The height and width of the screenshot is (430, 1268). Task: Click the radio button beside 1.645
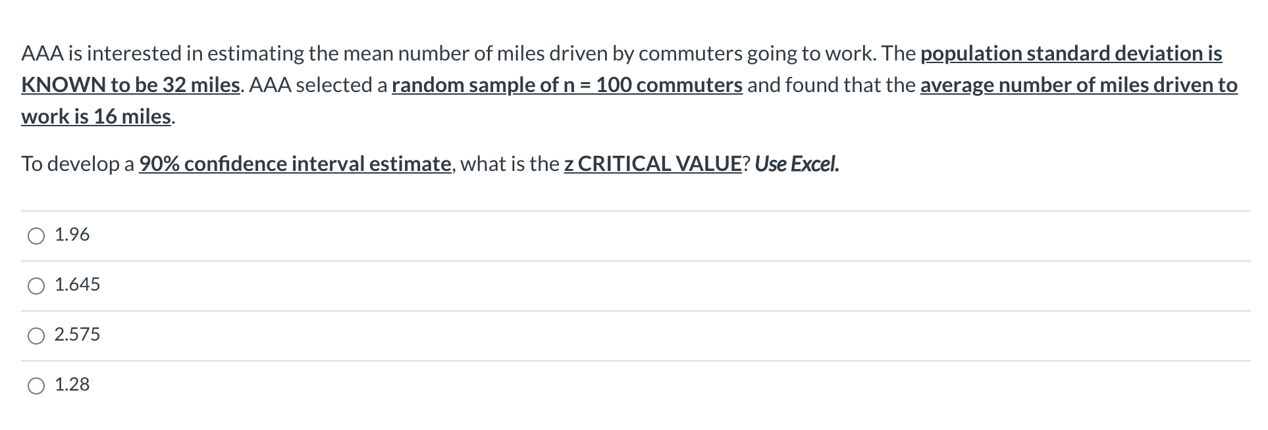tap(36, 284)
